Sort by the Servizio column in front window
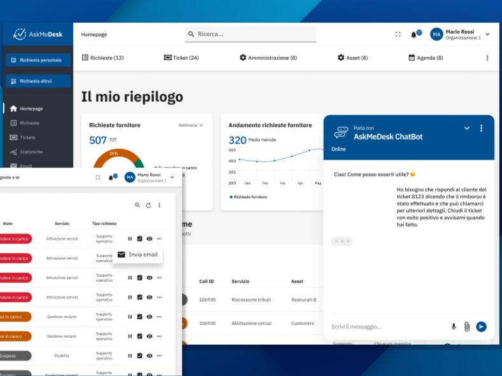This screenshot has width=502, height=376. tap(62, 223)
